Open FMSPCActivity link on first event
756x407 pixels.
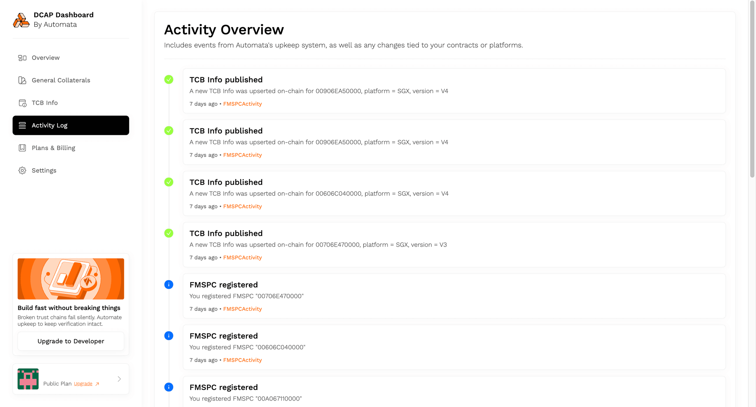click(242, 104)
